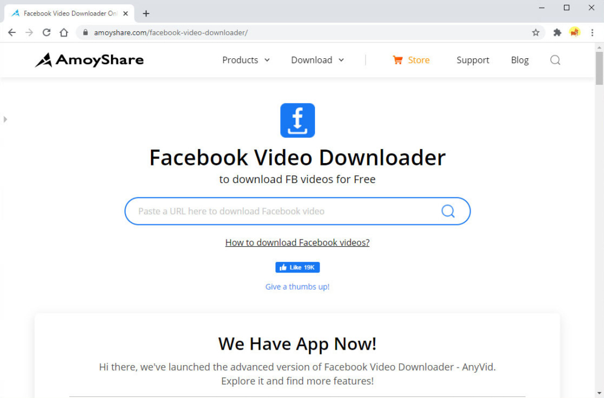Click the blue Facebook download icon
The height and width of the screenshot is (398, 604).
coord(297,120)
